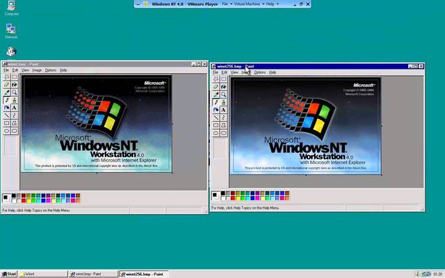Screen dimensions: 445x278
Task: Select the Eraser tool in winnt256.bmp Paint
Action: coord(216,87)
